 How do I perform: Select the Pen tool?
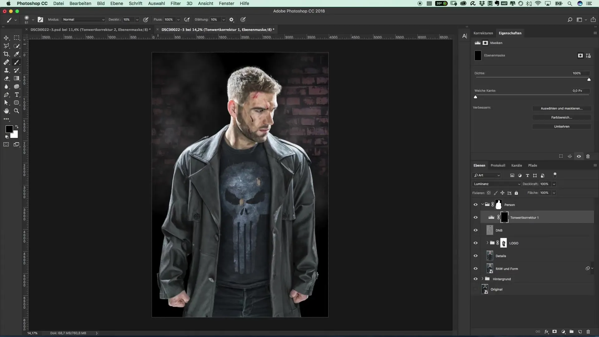point(6,95)
